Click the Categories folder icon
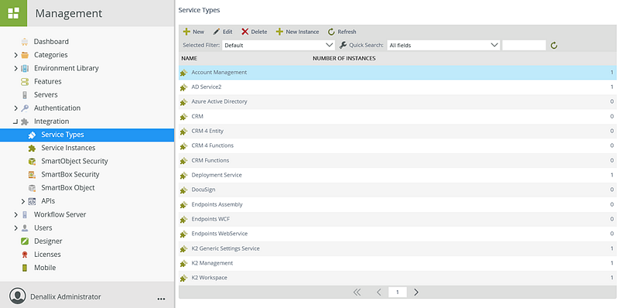Screen dimensions: 619x308 click(x=25, y=55)
